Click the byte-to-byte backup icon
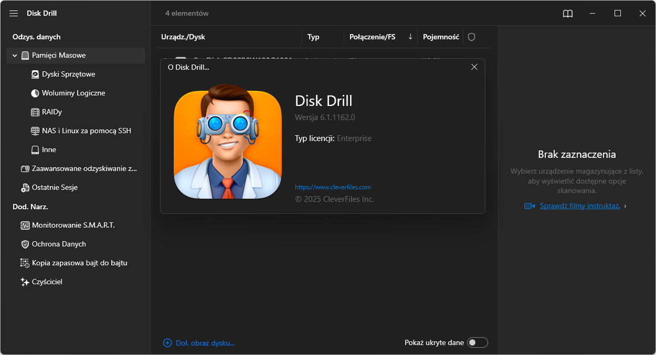This screenshot has height=355, width=656. pos(25,263)
